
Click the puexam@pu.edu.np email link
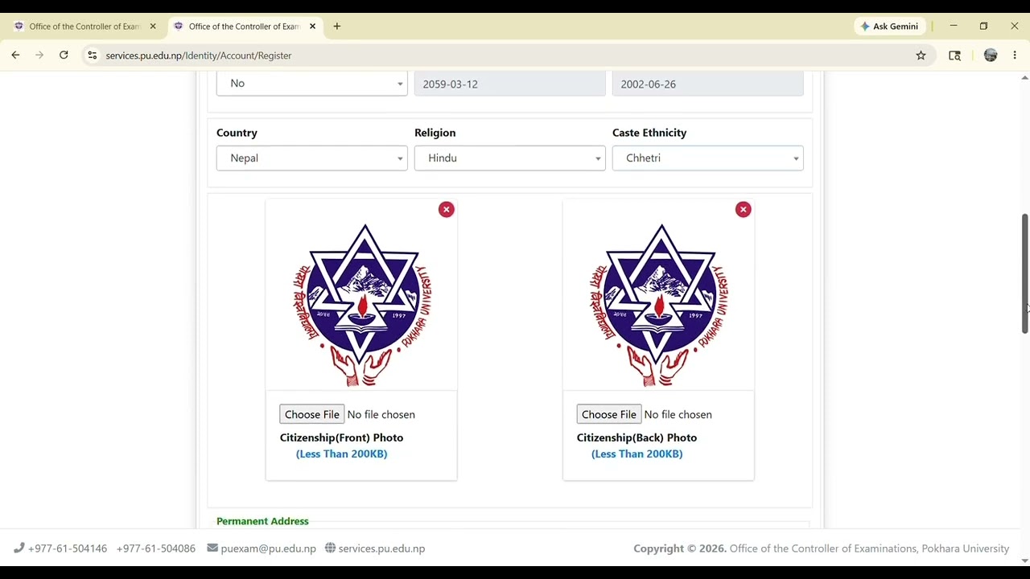tap(268, 548)
